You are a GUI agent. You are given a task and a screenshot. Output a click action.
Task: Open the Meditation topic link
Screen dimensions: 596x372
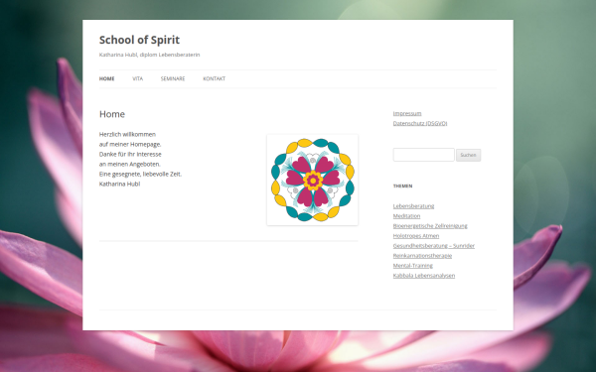point(406,215)
